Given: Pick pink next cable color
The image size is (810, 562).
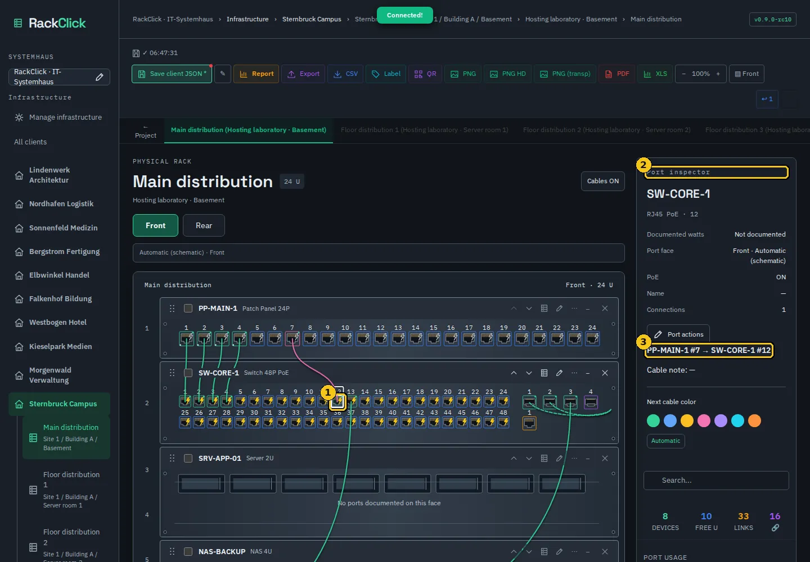Looking at the screenshot, I should pos(704,420).
